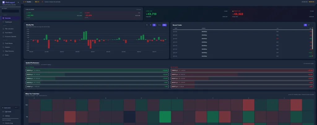
Task: Open Edge Discovery page
Action: [x=10, y=51]
